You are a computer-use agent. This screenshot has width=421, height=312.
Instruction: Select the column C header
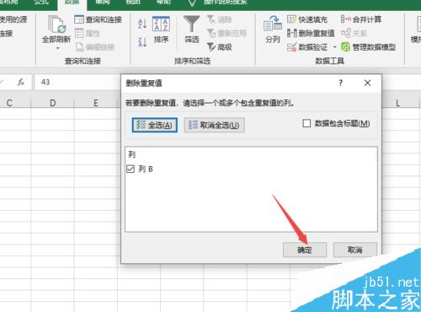(x=9, y=103)
